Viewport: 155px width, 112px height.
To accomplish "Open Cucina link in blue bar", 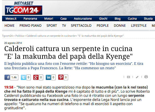I will tap(132, 19).
